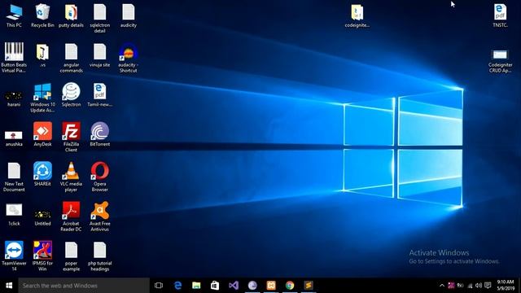Open Task View from the taskbar

[x=159, y=286]
